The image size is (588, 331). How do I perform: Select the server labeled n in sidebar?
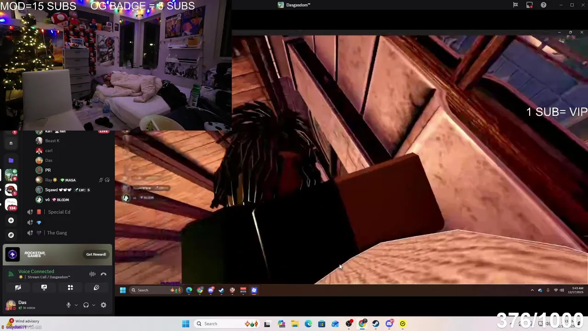[11, 143]
